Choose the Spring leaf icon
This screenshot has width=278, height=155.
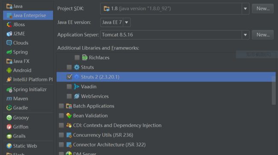9,52
